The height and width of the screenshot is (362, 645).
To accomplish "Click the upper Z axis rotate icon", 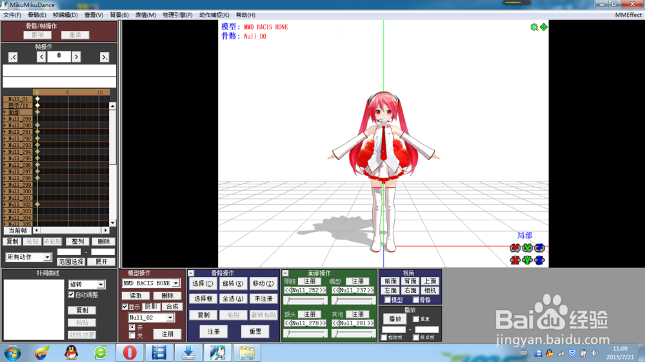I will click(539, 248).
